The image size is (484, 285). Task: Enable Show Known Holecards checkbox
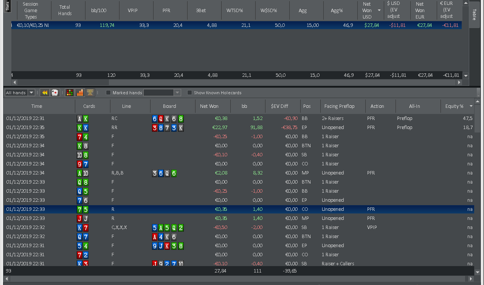click(x=190, y=93)
